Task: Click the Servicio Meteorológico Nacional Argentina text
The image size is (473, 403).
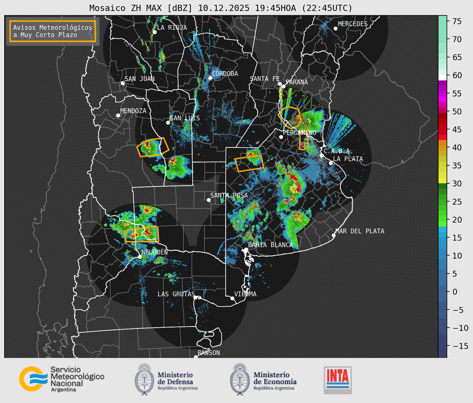Action: [77, 379]
